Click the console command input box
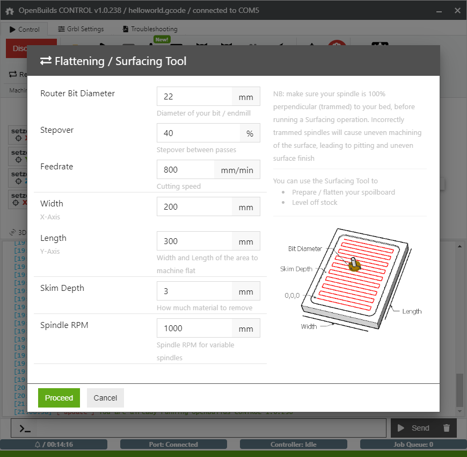467x457 pixels. (199, 428)
